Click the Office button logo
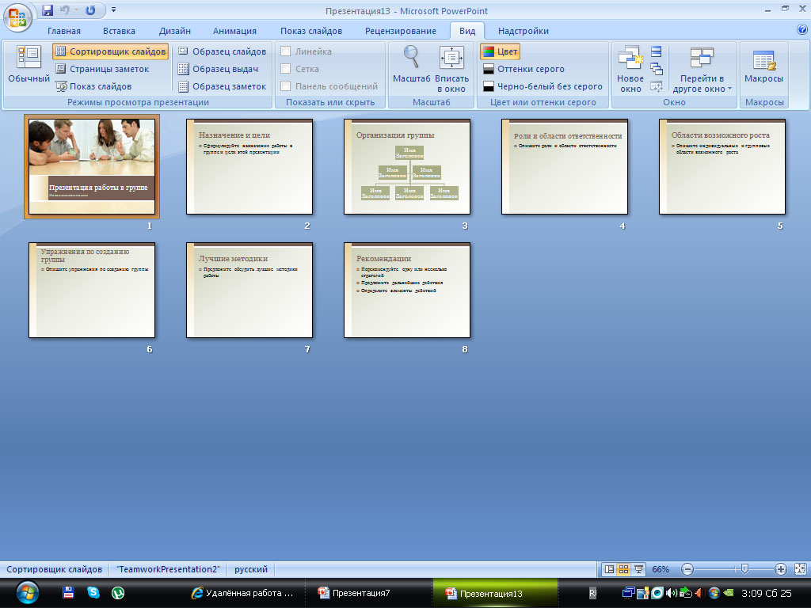 tap(17, 17)
